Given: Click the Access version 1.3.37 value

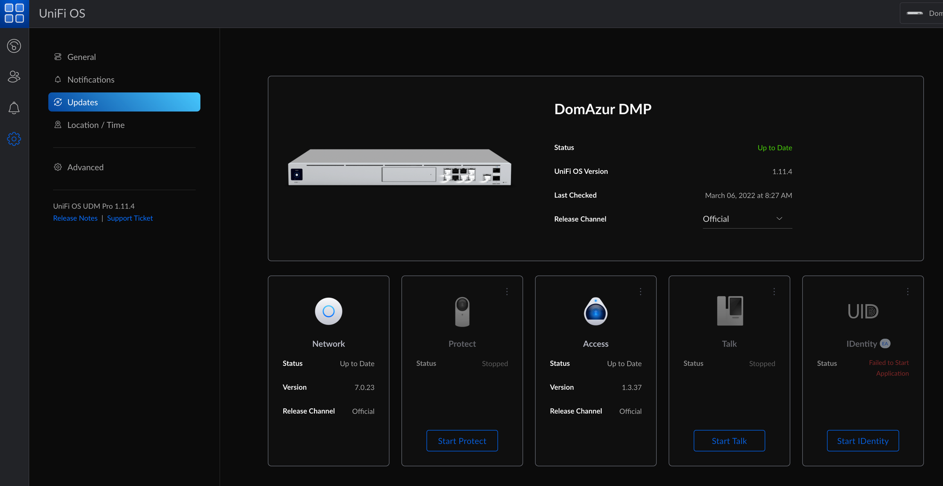Looking at the screenshot, I should coord(632,387).
